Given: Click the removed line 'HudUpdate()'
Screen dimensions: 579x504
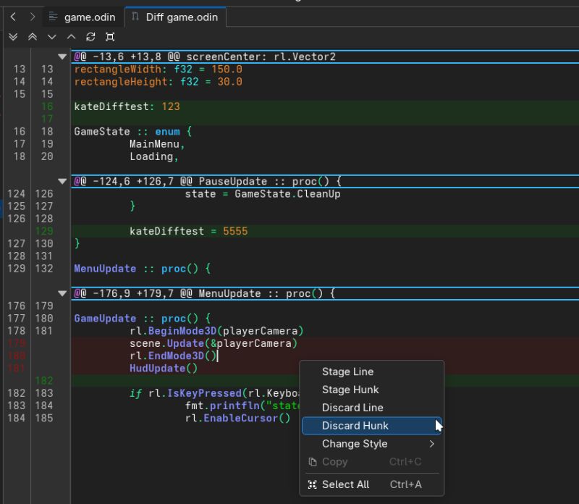Looking at the screenshot, I should [x=164, y=368].
